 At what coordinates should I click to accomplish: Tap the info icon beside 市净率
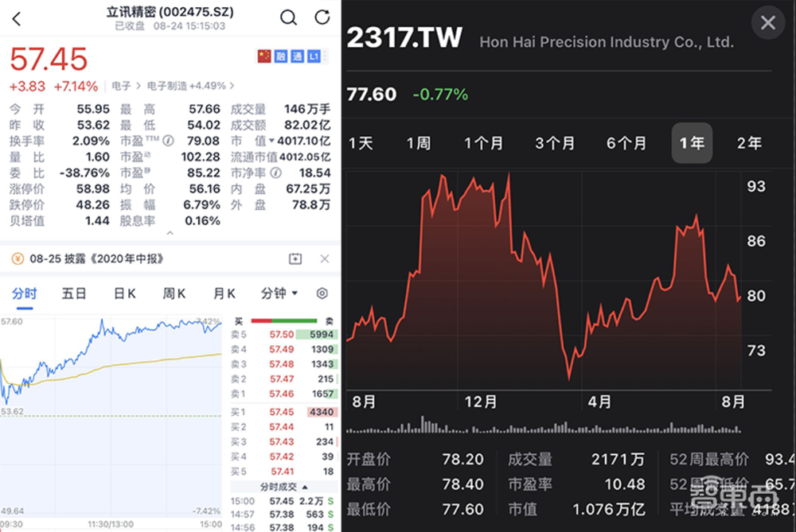(x=275, y=173)
